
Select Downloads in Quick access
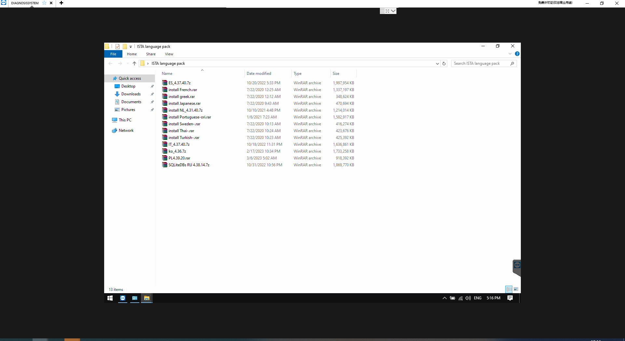(131, 94)
